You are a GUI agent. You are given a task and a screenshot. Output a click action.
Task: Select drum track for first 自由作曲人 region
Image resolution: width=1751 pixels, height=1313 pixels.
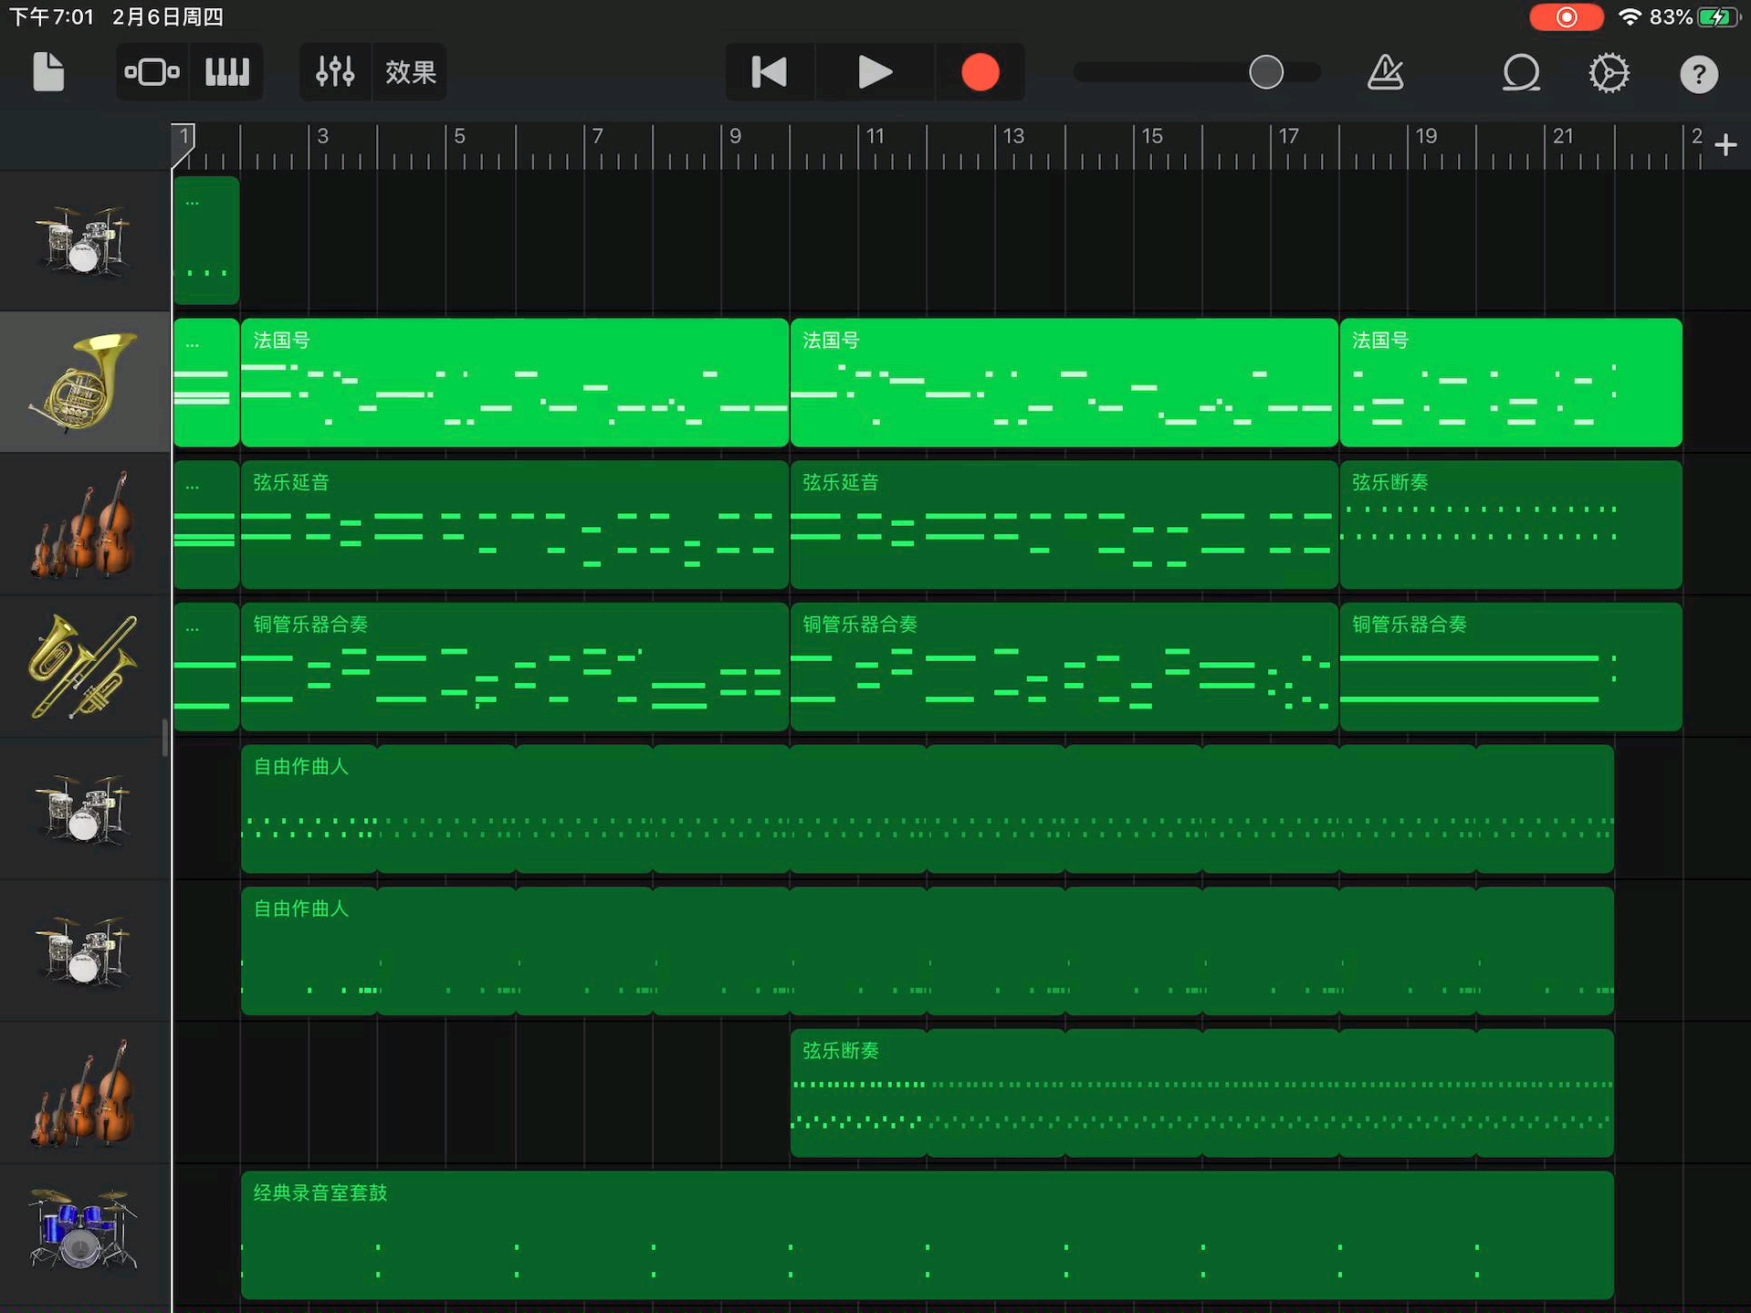click(84, 808)
